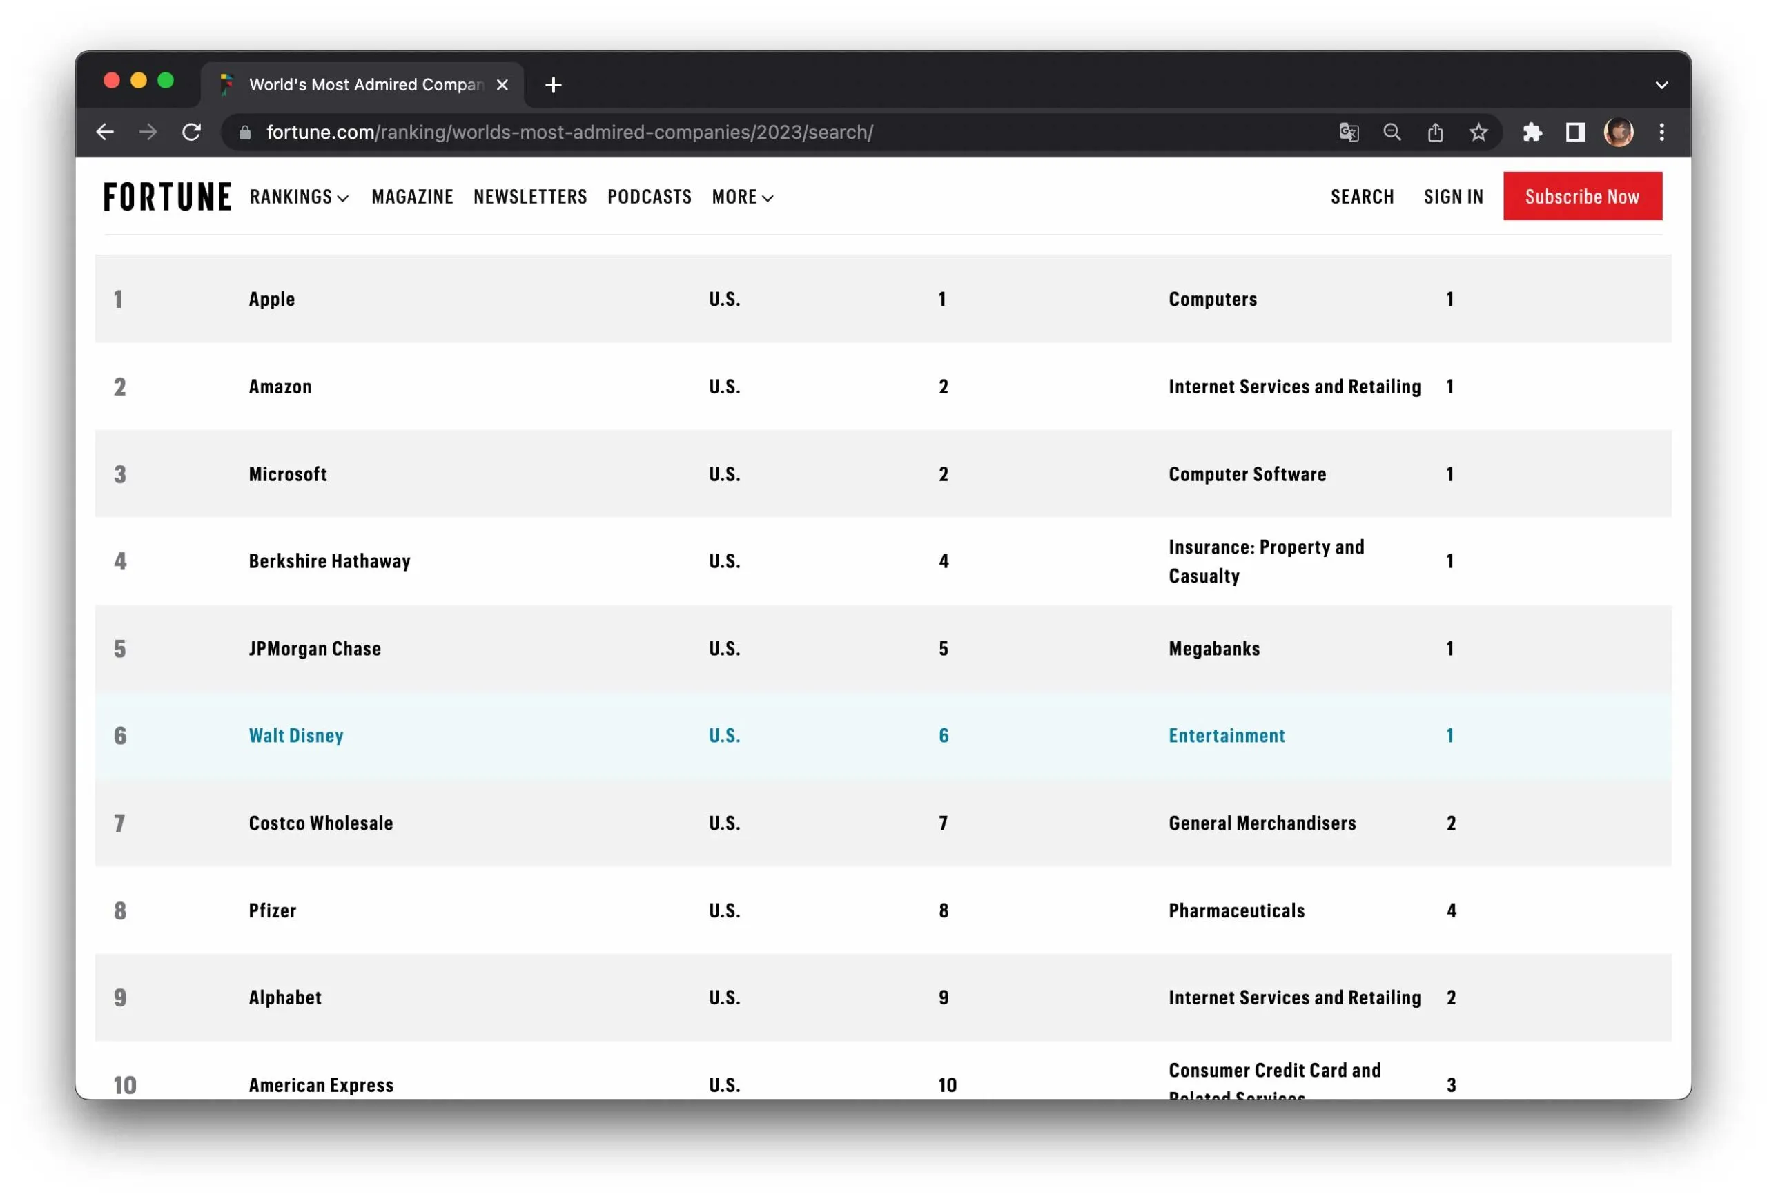Image resolution: width=1767 pixels, height=1199 pixels.
Task: Open the Podcasts menu item
Action: coord(650,197)
